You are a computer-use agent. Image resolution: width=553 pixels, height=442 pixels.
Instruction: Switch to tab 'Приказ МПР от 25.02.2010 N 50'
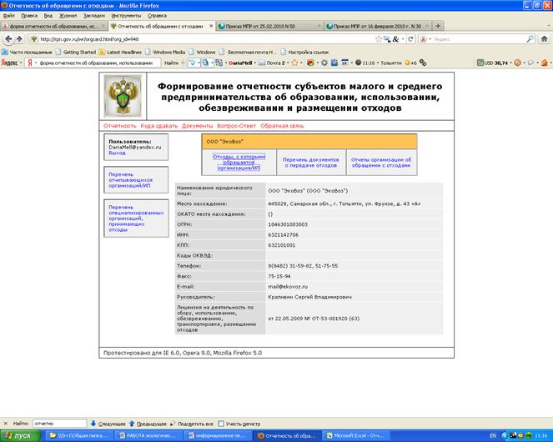coord(269,26)
